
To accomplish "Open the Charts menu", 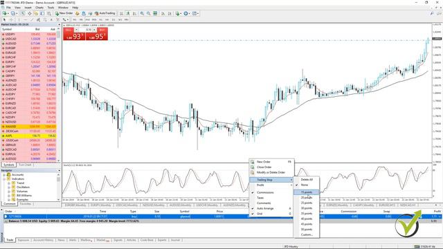I will tap(39, 8).
